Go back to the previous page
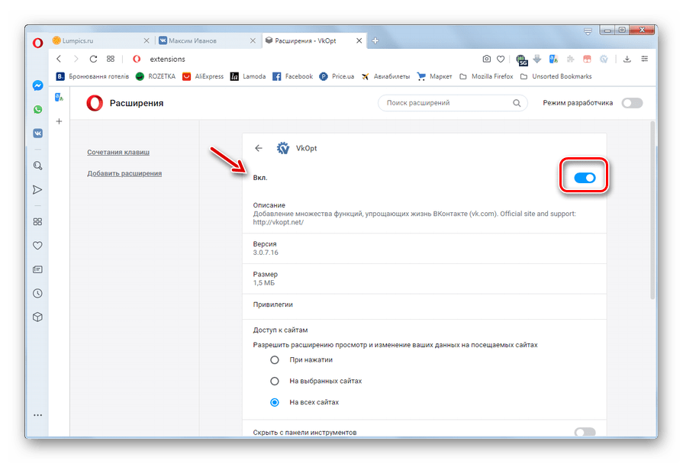This screenshot has width=683, height=464. 59,59
